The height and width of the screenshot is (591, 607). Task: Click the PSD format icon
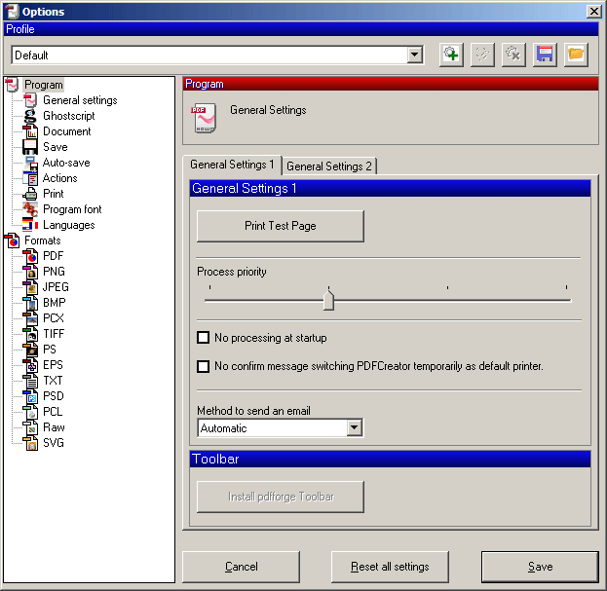(x=30, y=396)
